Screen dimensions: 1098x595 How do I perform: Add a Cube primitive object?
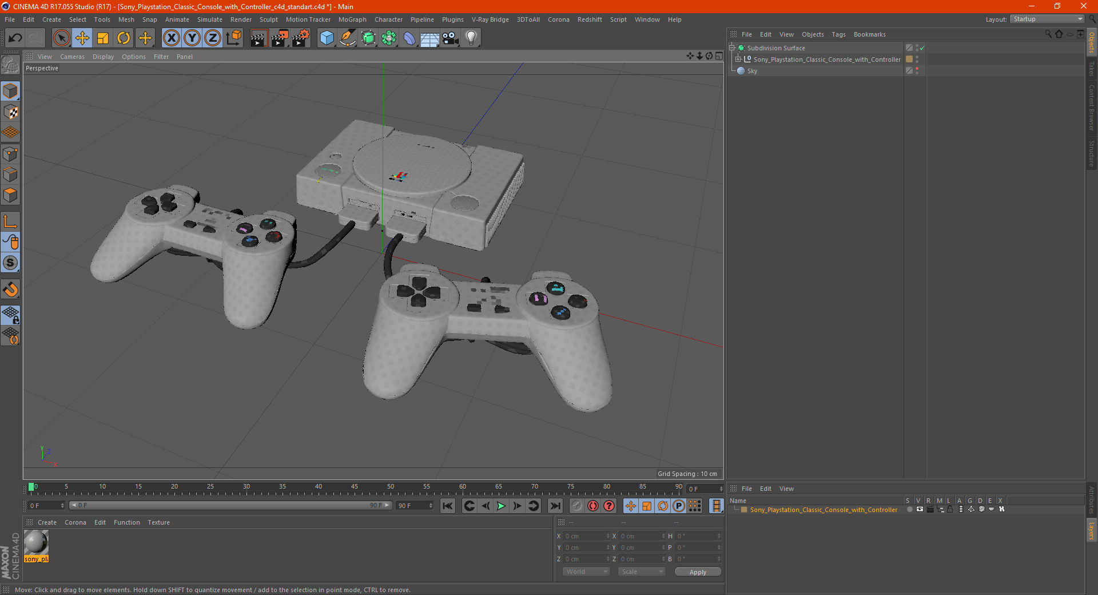coord(327,38)
